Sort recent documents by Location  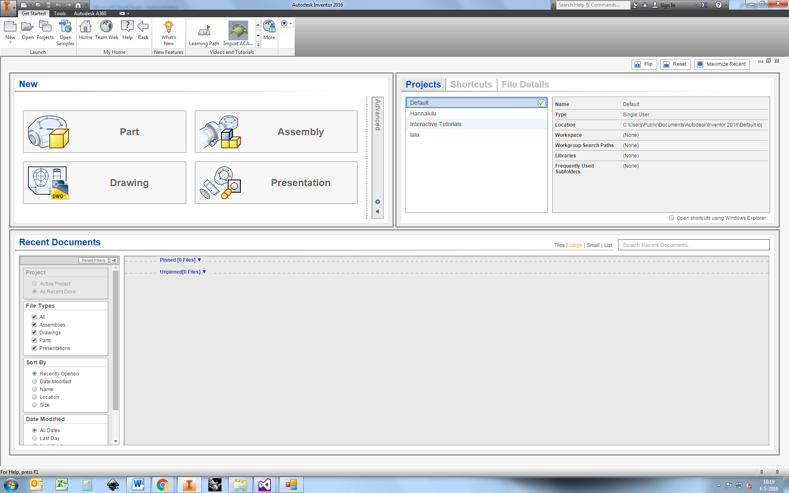click(x=35, y=397)
